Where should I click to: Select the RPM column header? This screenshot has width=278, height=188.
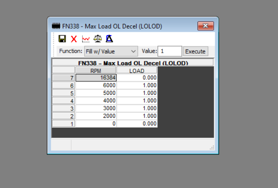click(96, 70)
